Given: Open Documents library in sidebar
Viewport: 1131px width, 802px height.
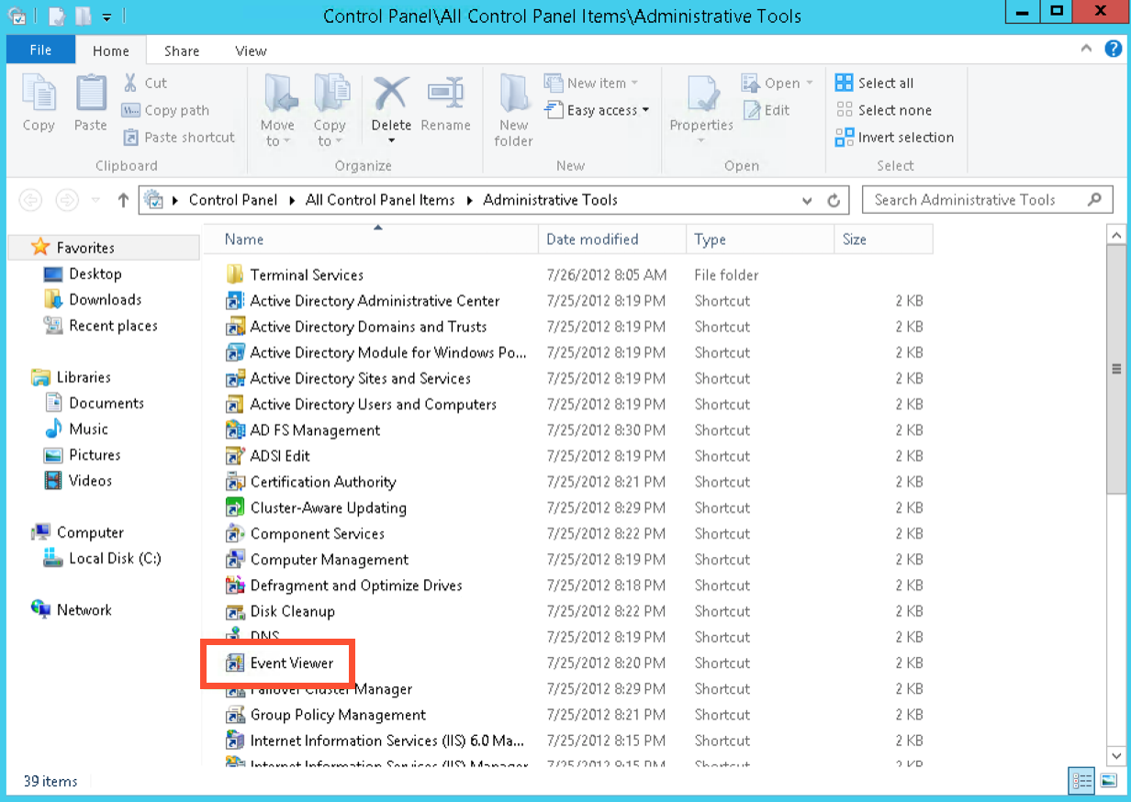Looking at the screenshot, I should pyautogui.click(x=94, y=403).
